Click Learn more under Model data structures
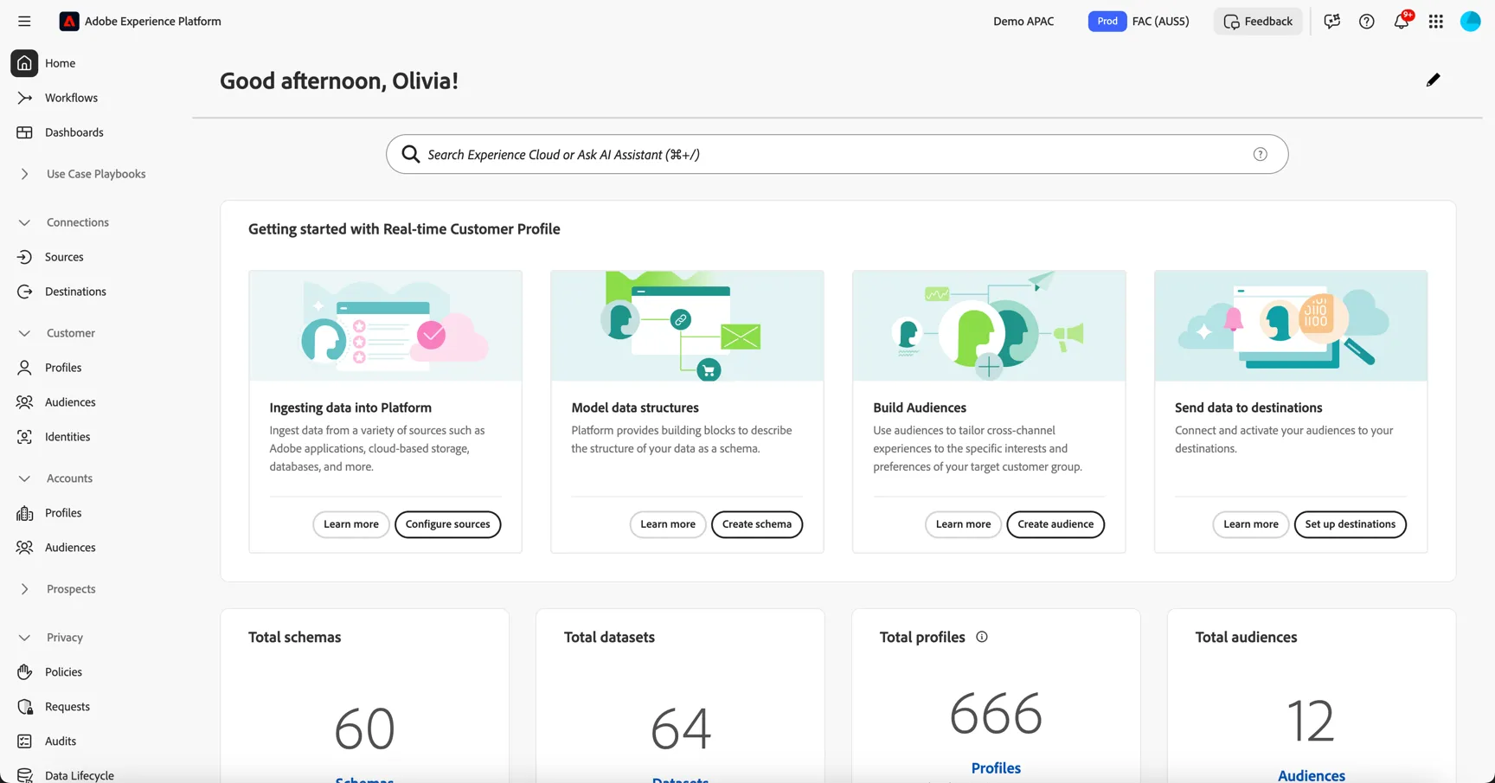 tap(668, 524)
